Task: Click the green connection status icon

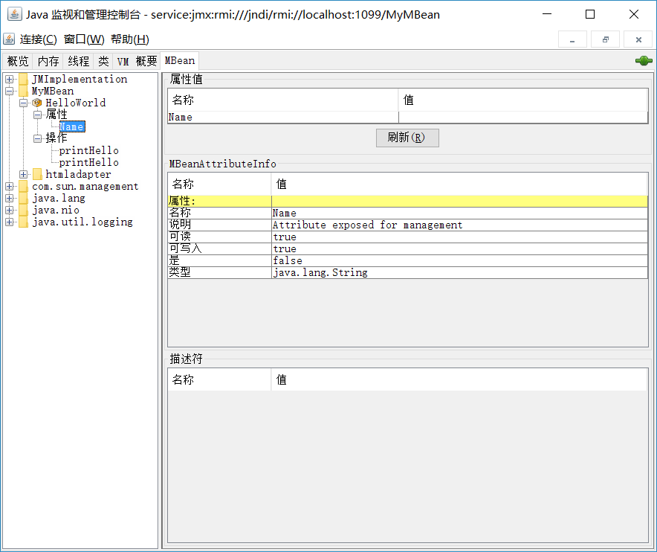Action: click(642, 60)
